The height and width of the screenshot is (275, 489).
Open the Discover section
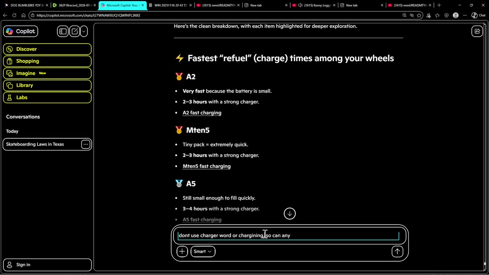[47, 49]
